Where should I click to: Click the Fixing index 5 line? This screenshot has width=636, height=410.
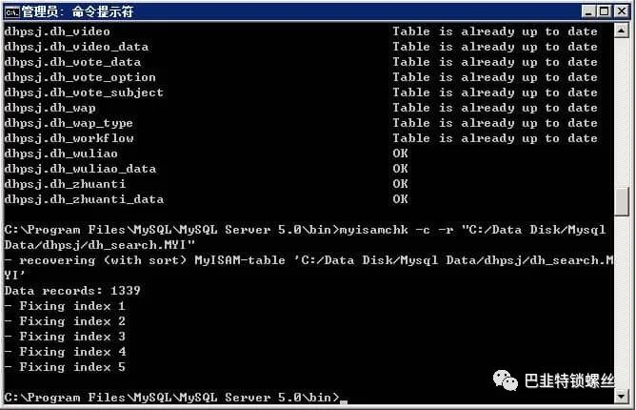(65, 367)
